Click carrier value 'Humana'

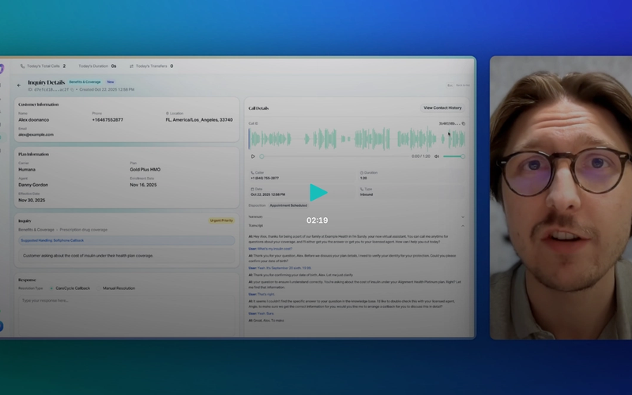coord(27,170)
